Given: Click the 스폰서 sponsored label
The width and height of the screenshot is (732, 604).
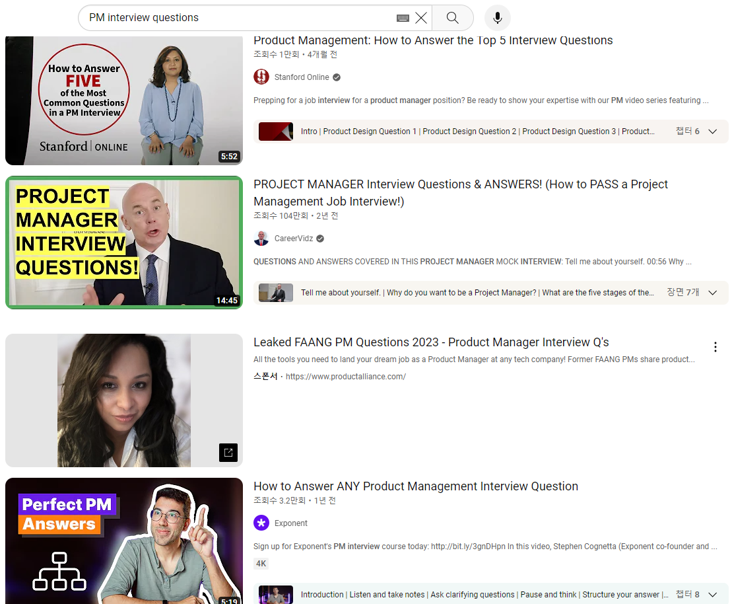Looking at the screenshot, I should coord(265,376).
